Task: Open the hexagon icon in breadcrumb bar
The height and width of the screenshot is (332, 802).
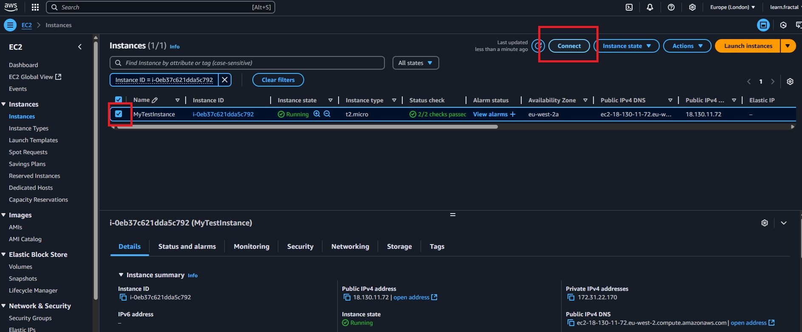Action: [x=783, y=25]
